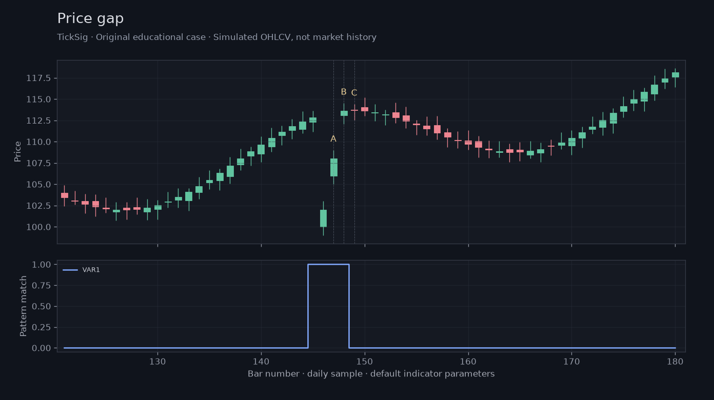Click price axis tick 107.5
The image size is (714, 400).
39,163
